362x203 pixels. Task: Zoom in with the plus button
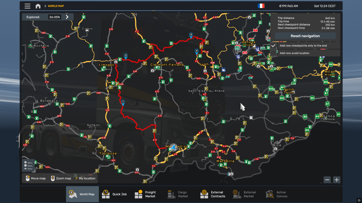click(337, 180)
